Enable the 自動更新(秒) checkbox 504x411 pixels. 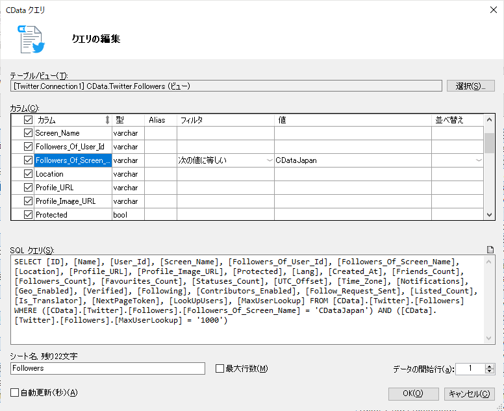tap(14, 392)
